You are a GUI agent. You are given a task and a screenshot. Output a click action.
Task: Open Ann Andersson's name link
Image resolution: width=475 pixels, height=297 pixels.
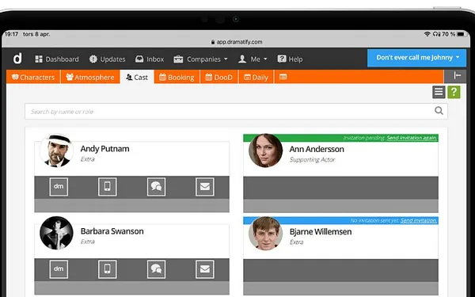point(317,149)
